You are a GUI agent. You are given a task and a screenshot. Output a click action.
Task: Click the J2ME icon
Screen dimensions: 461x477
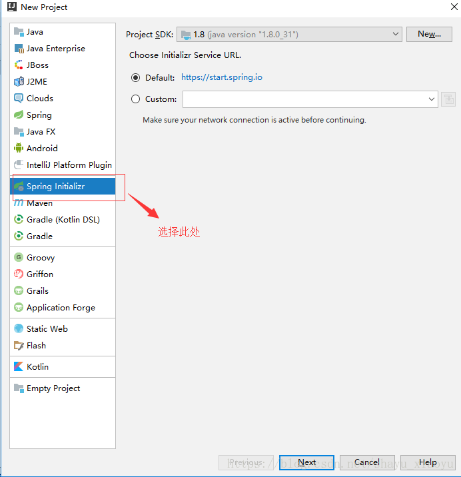pyautogui.click(x=19, y=81)
